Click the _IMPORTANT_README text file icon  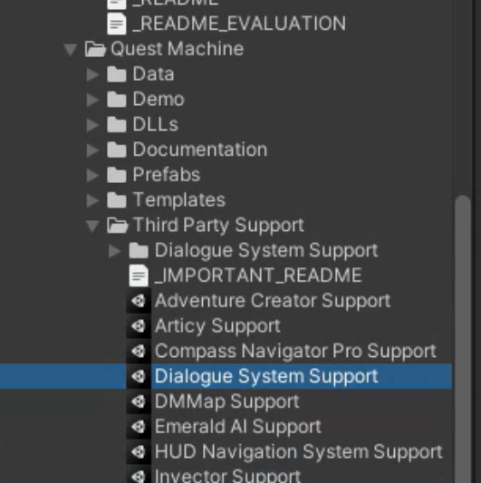pos(139,275)
